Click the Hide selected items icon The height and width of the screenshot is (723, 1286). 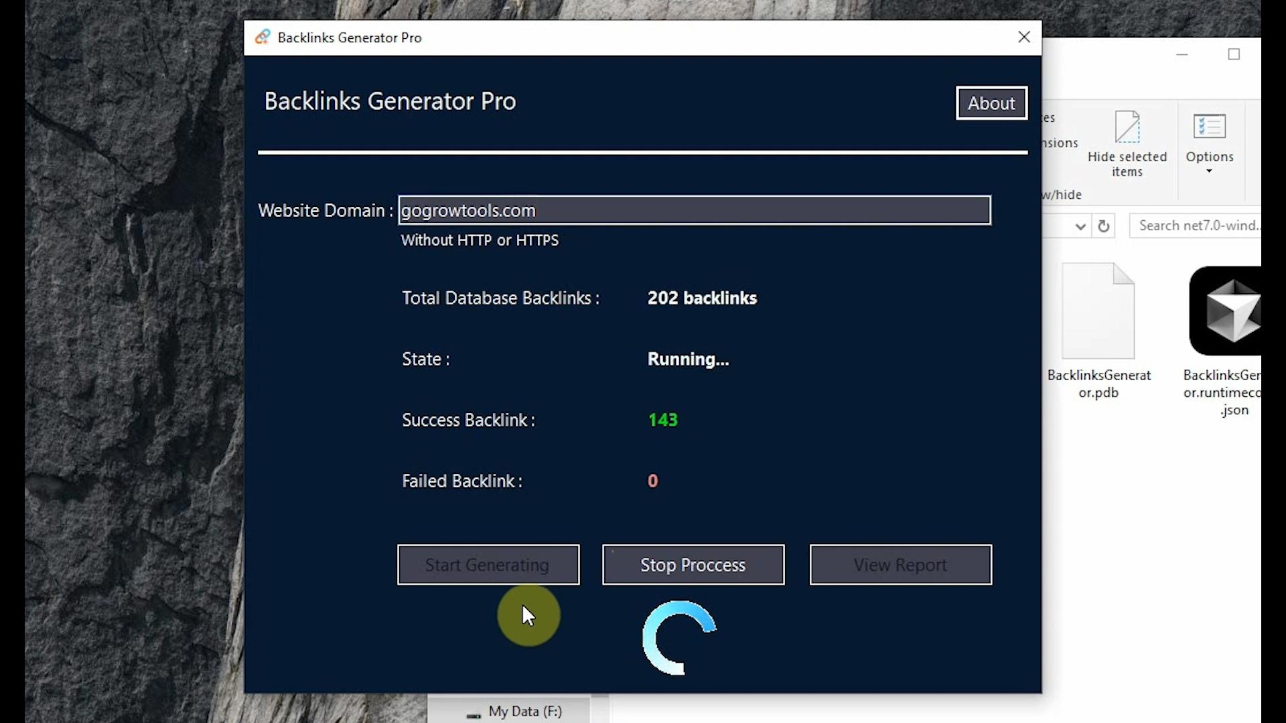point(1127,127)
